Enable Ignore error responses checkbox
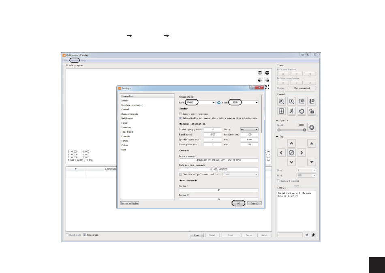Viewport: 385px width, 273px height. click(x=180, y=114)
